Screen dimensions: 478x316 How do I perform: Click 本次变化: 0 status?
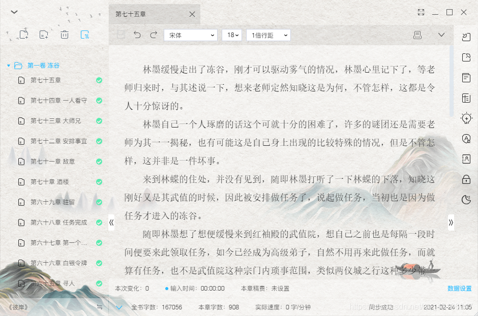(x=132, y=288)
